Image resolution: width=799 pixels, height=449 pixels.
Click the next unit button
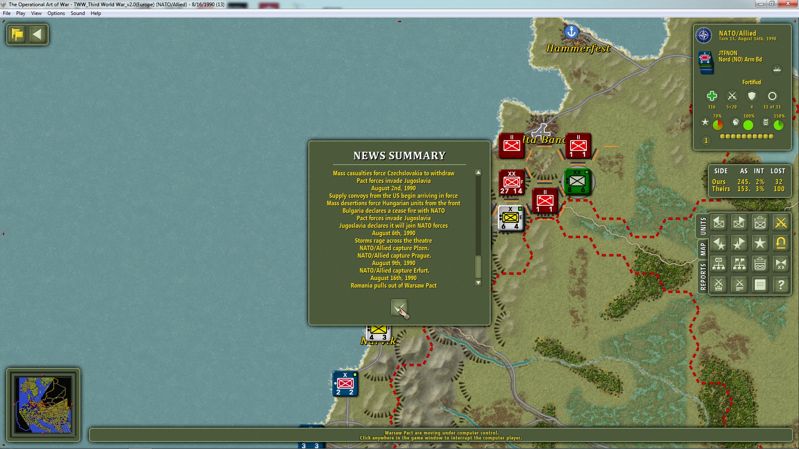(739, 223)
